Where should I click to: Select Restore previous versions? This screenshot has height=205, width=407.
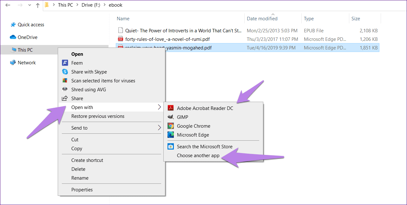(x=98, y=116)
